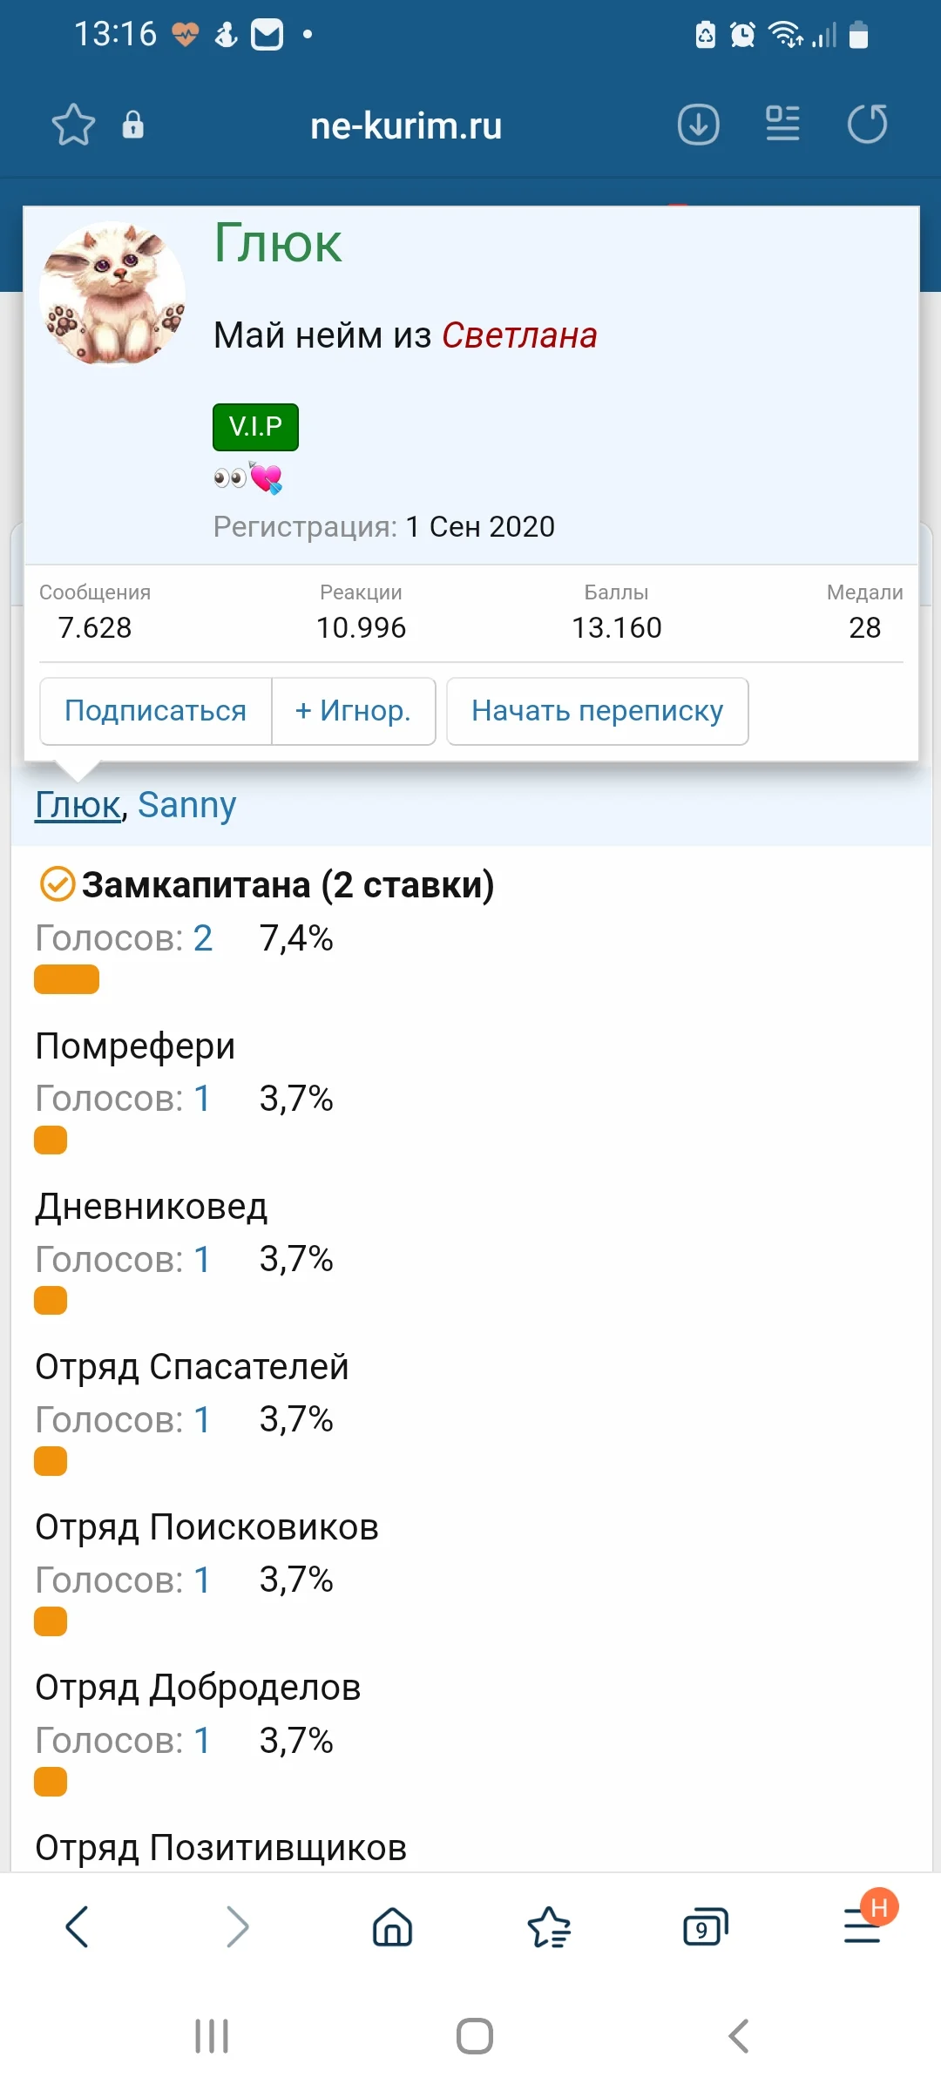
Task: Reload the page with the refresh icon
Action: click(x=867, y=124)
